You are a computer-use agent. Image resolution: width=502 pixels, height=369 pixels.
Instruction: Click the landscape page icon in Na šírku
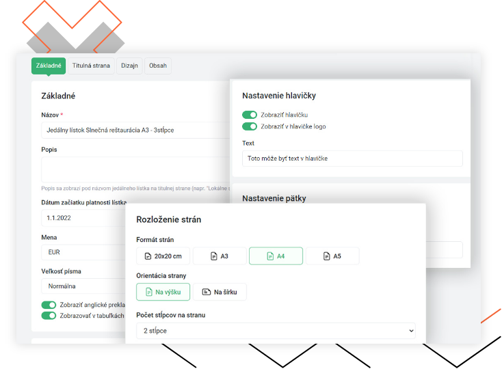click(207, 292)
